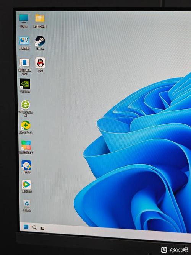Image resolution: width=191 pixels, height=255 pixels.
Task: Select the 2024 toolbox shortcut icon
Action: [x=24, y=63]
